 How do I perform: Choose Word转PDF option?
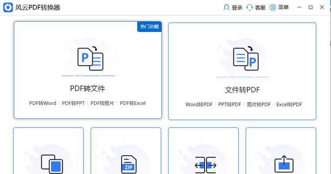(199, 104)
